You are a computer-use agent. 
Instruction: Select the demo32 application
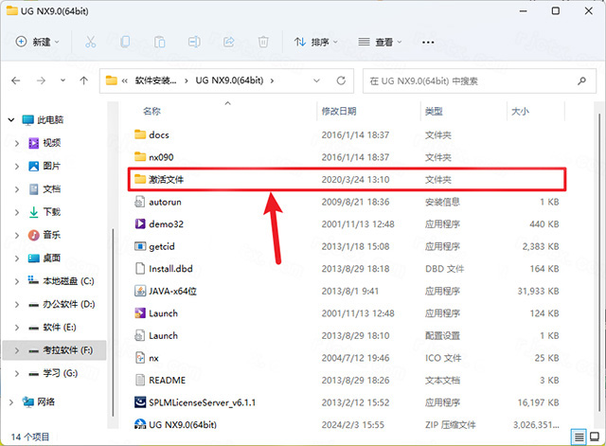[159, 224]
